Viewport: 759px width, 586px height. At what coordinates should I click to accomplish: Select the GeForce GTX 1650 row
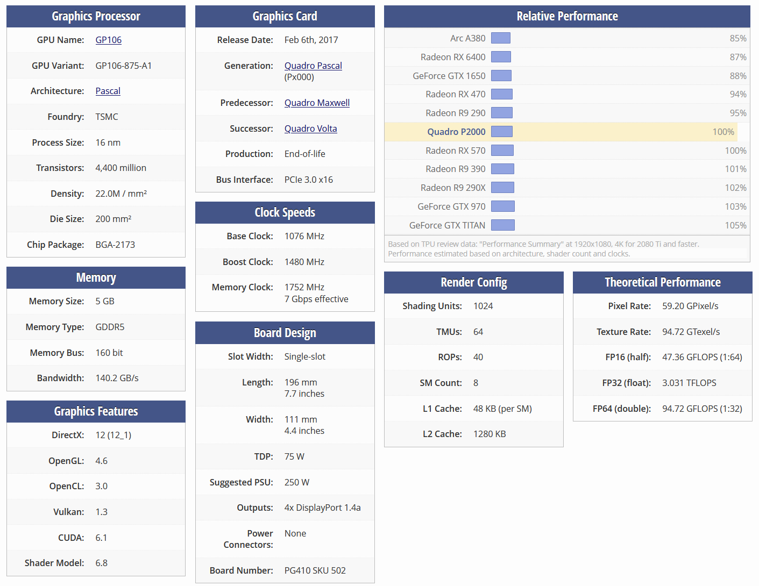[567, 76]
